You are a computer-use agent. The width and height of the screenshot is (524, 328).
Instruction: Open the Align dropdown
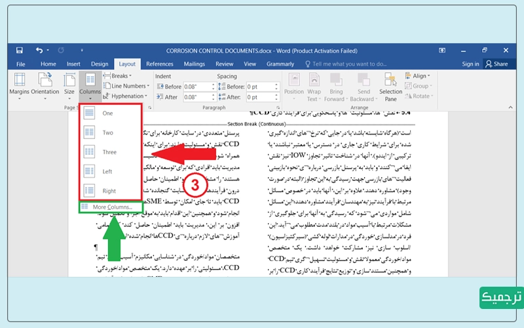point(418,75)
